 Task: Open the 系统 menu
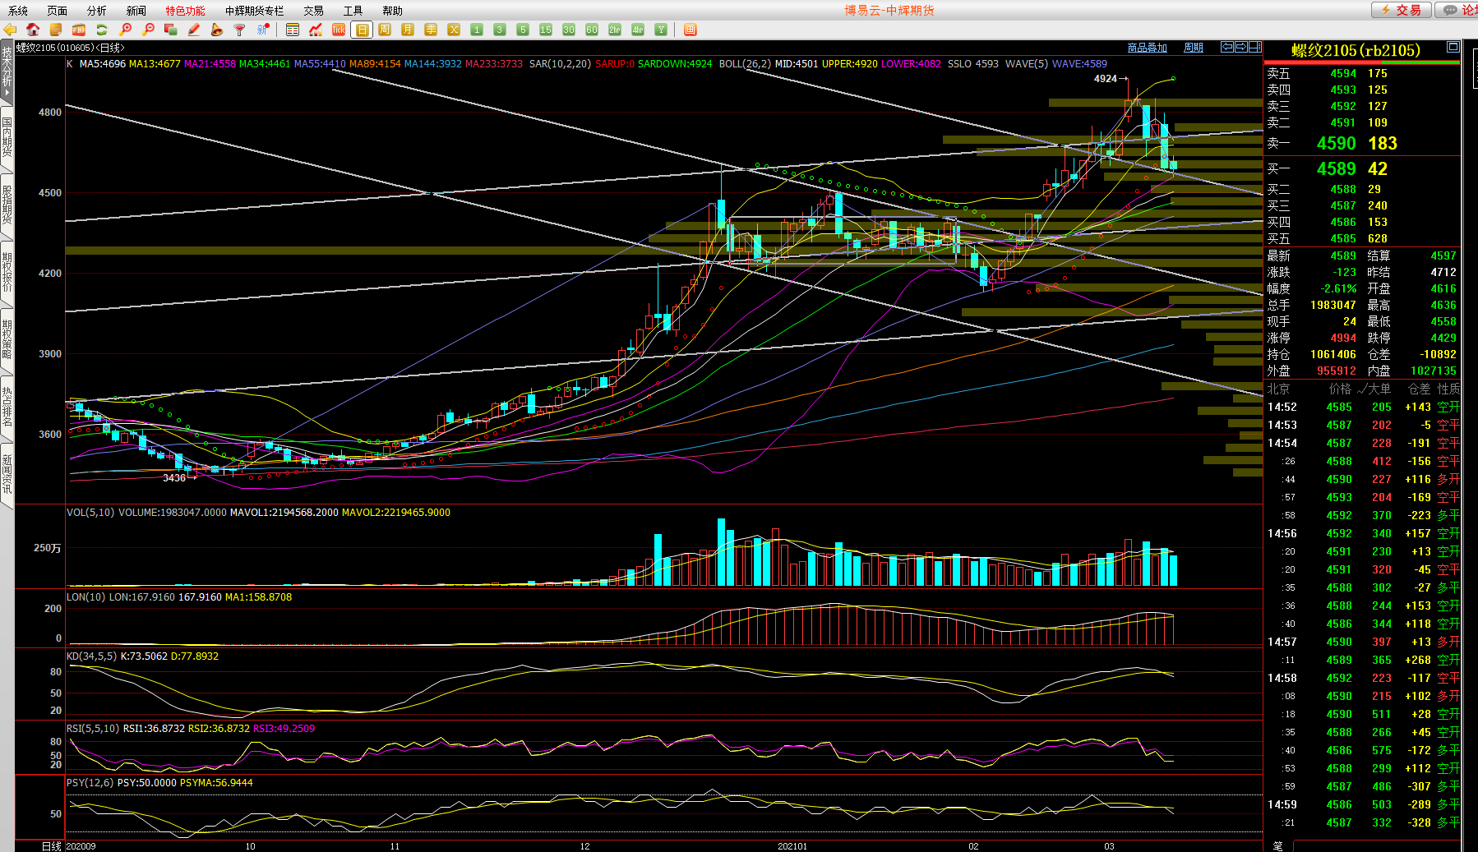point(18,11)
